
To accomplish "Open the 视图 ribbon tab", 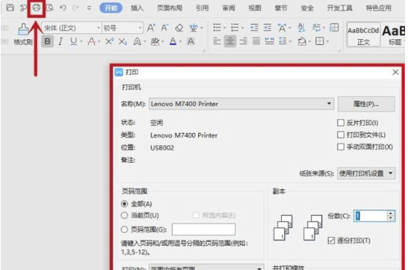I will click(254, 8).
